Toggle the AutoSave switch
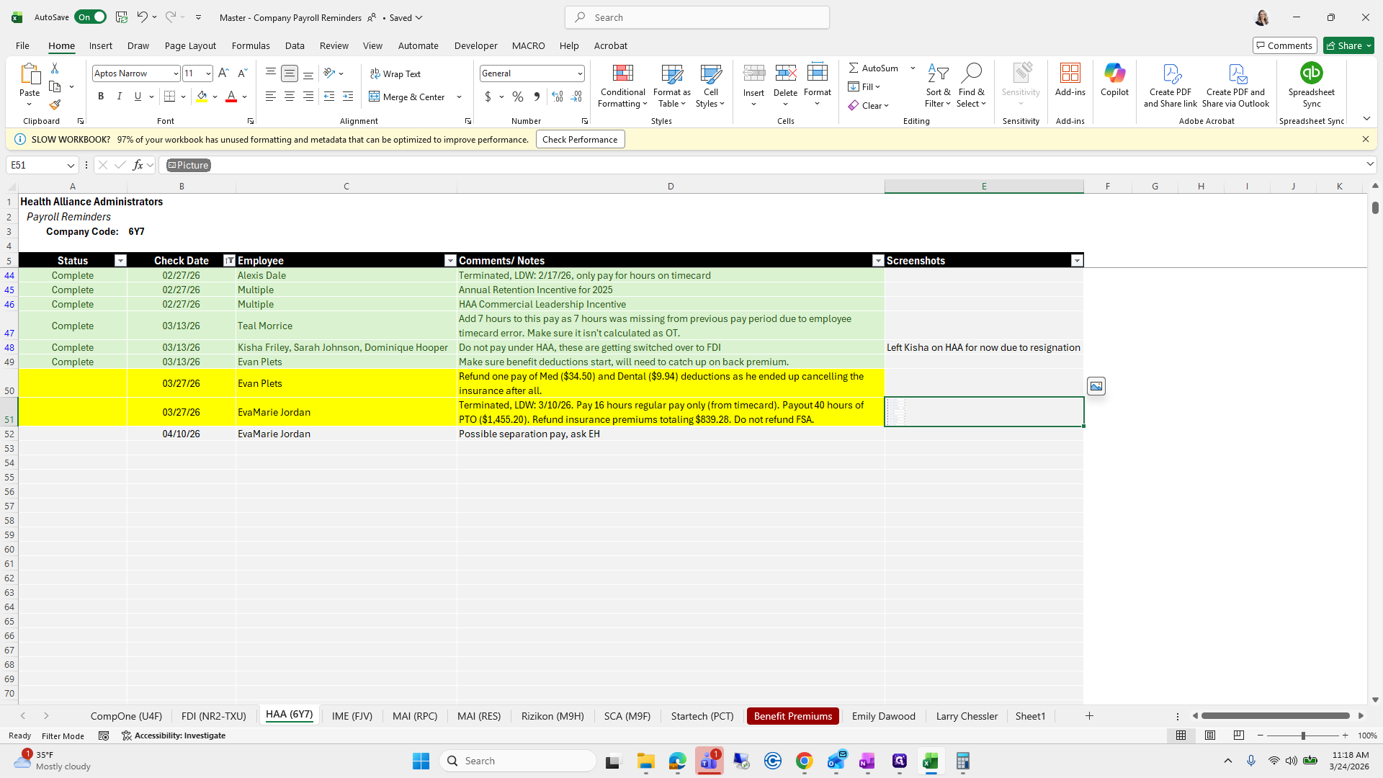The height and width of the screenshot is (778, 1383). pyautogui.click(x=90, y=17)
